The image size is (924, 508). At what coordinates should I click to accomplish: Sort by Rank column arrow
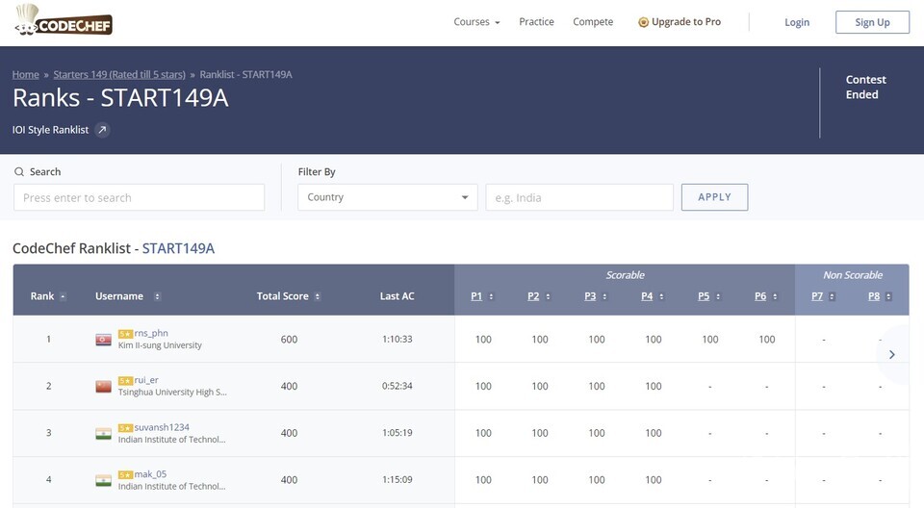64,296
